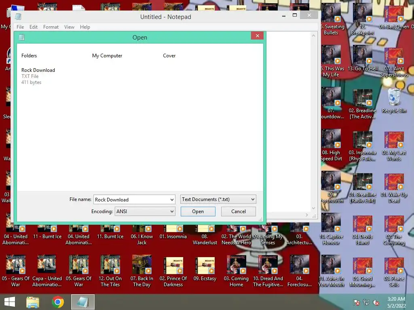Select the 03. Peace Sells desktop file
Screen dimensions: 414x310
394,272
